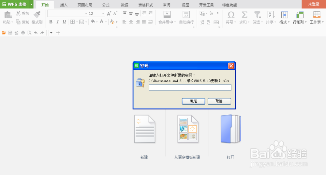Image resolution: width=326 pixels, height=175 pixels.
Task: Click the plus new tab icon
Action: 58,33
